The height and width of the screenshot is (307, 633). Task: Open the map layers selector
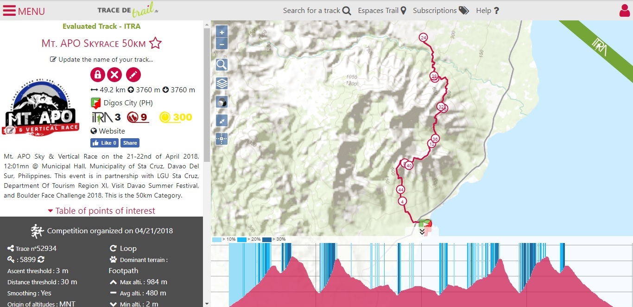coord(222,83)
